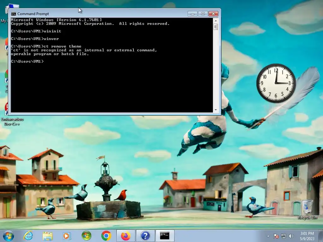Click the Show desktop strip
The height and width of the screenshot is (242, 323).
tap(321, 236)
